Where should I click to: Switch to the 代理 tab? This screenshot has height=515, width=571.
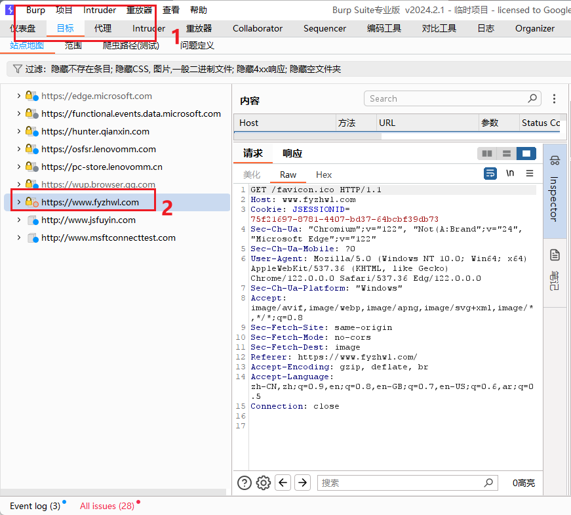pos(103,28)
